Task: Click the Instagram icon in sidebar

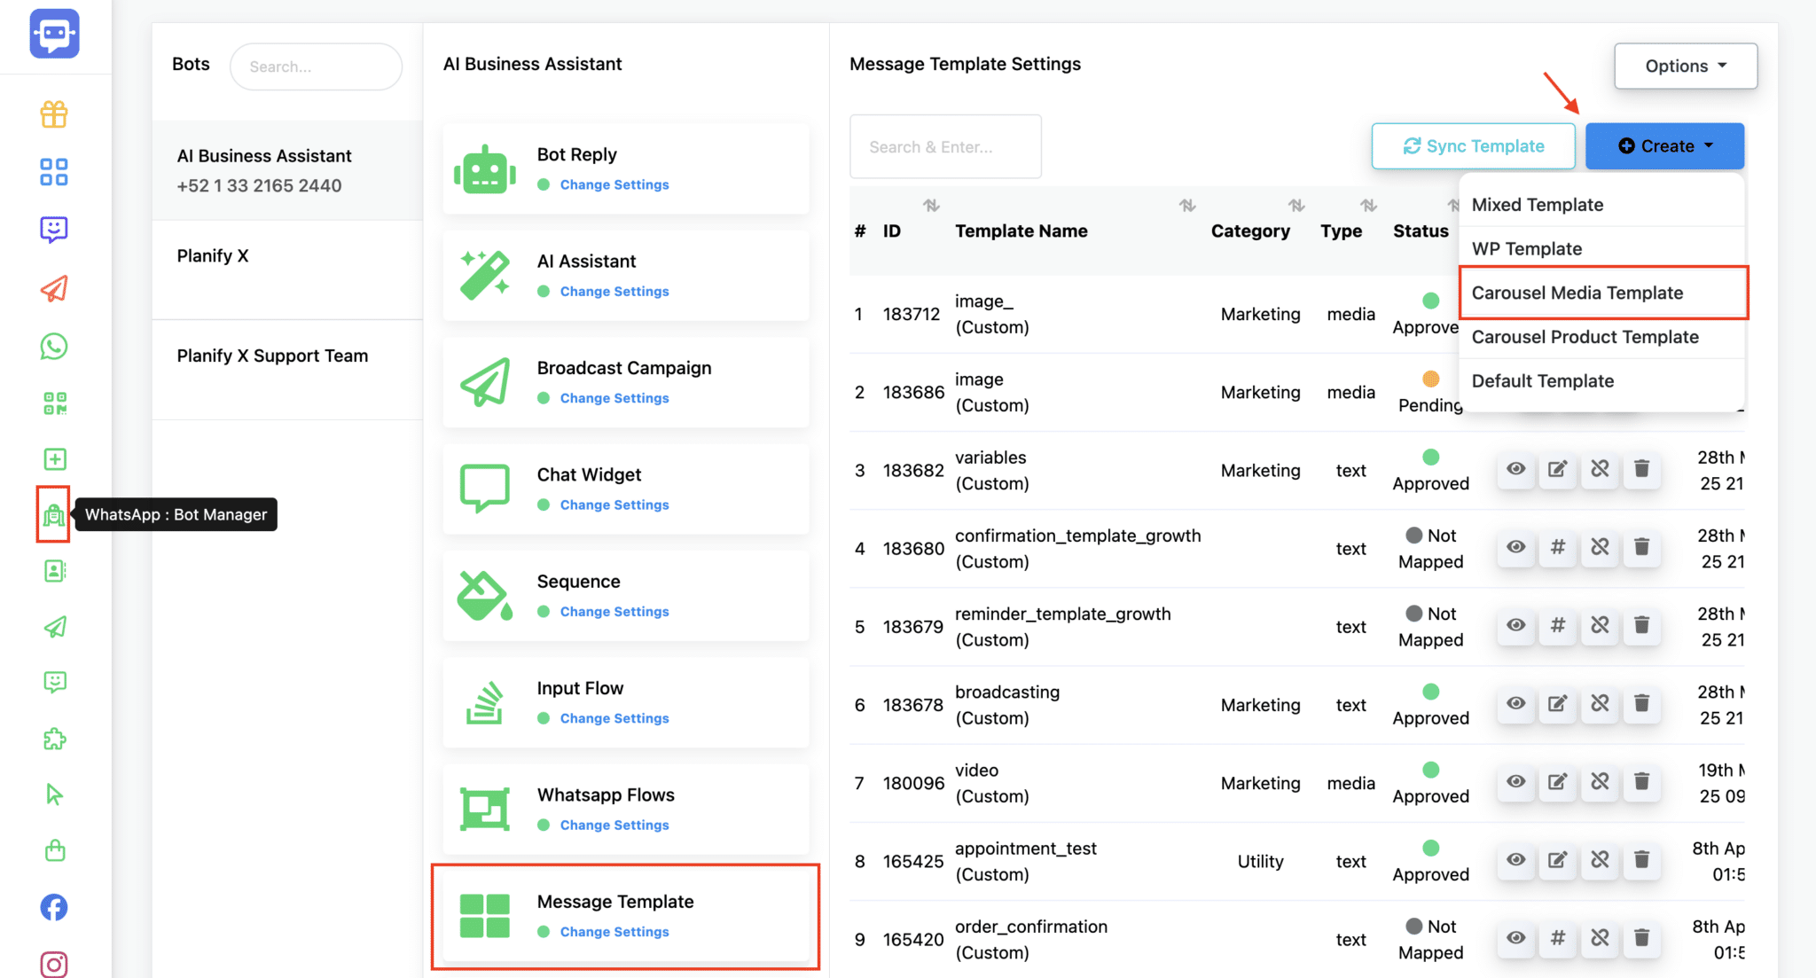Action: point(54,964)
